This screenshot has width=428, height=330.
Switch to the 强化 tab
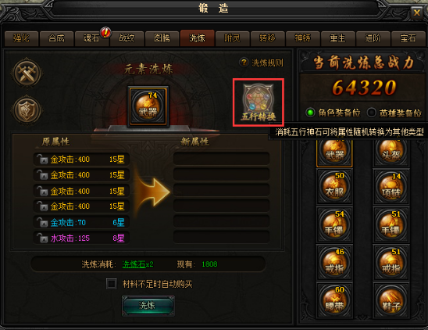tap(22, 38)
